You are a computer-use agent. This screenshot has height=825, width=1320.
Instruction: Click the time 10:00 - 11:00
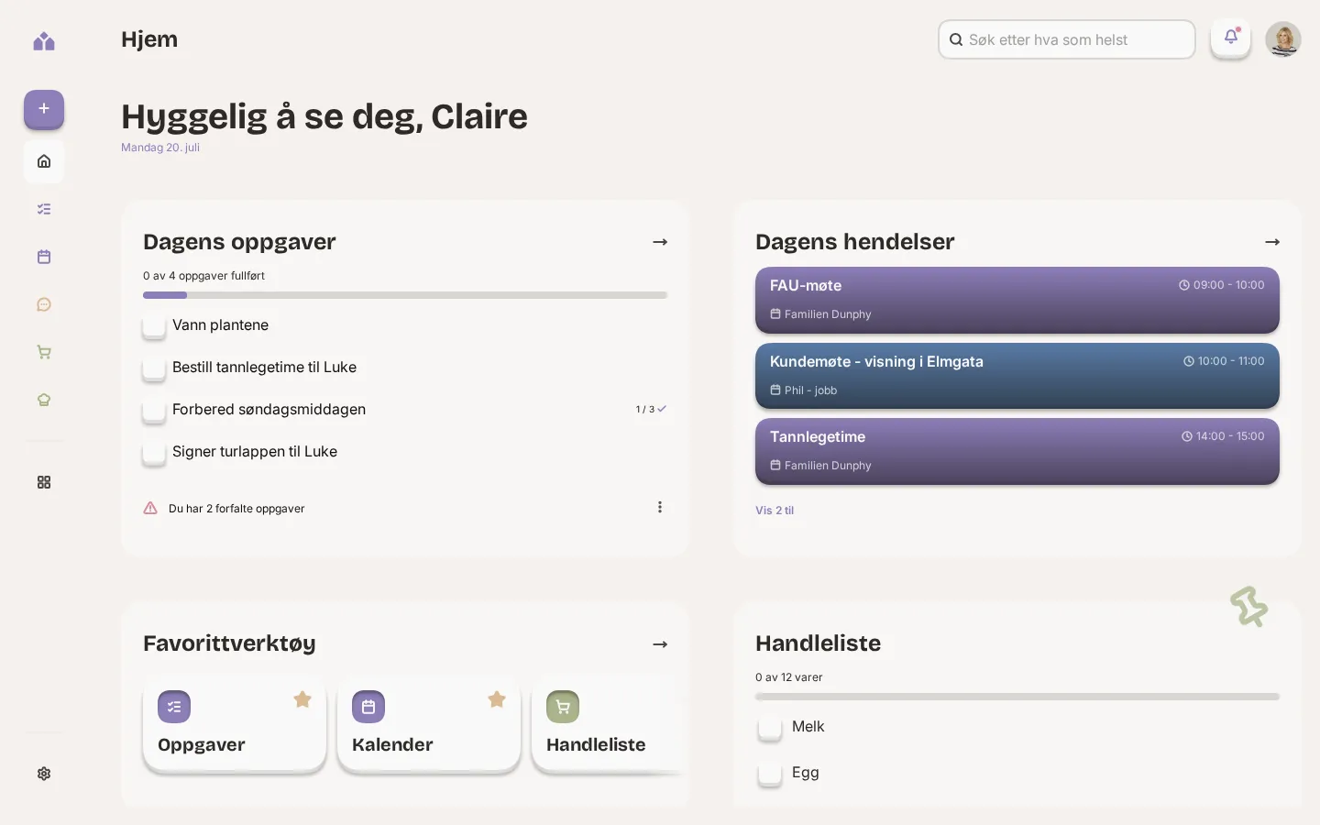pos(1231,361)
